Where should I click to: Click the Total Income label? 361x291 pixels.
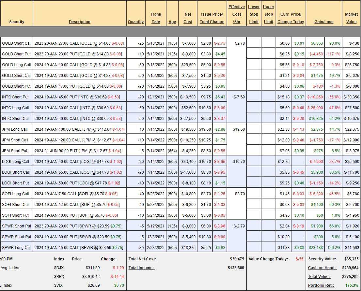(141, 268)
